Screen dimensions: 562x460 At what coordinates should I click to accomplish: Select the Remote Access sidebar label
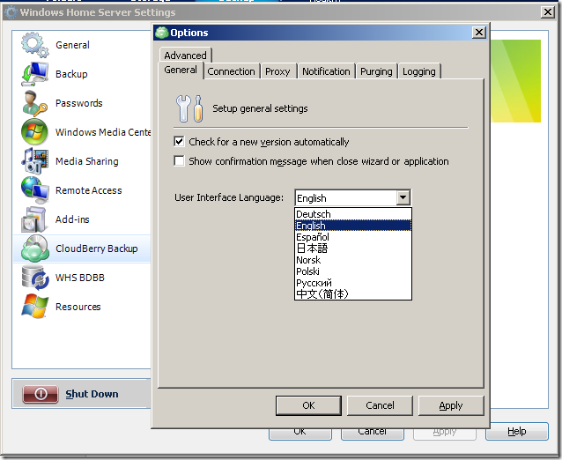pos(89,190)
